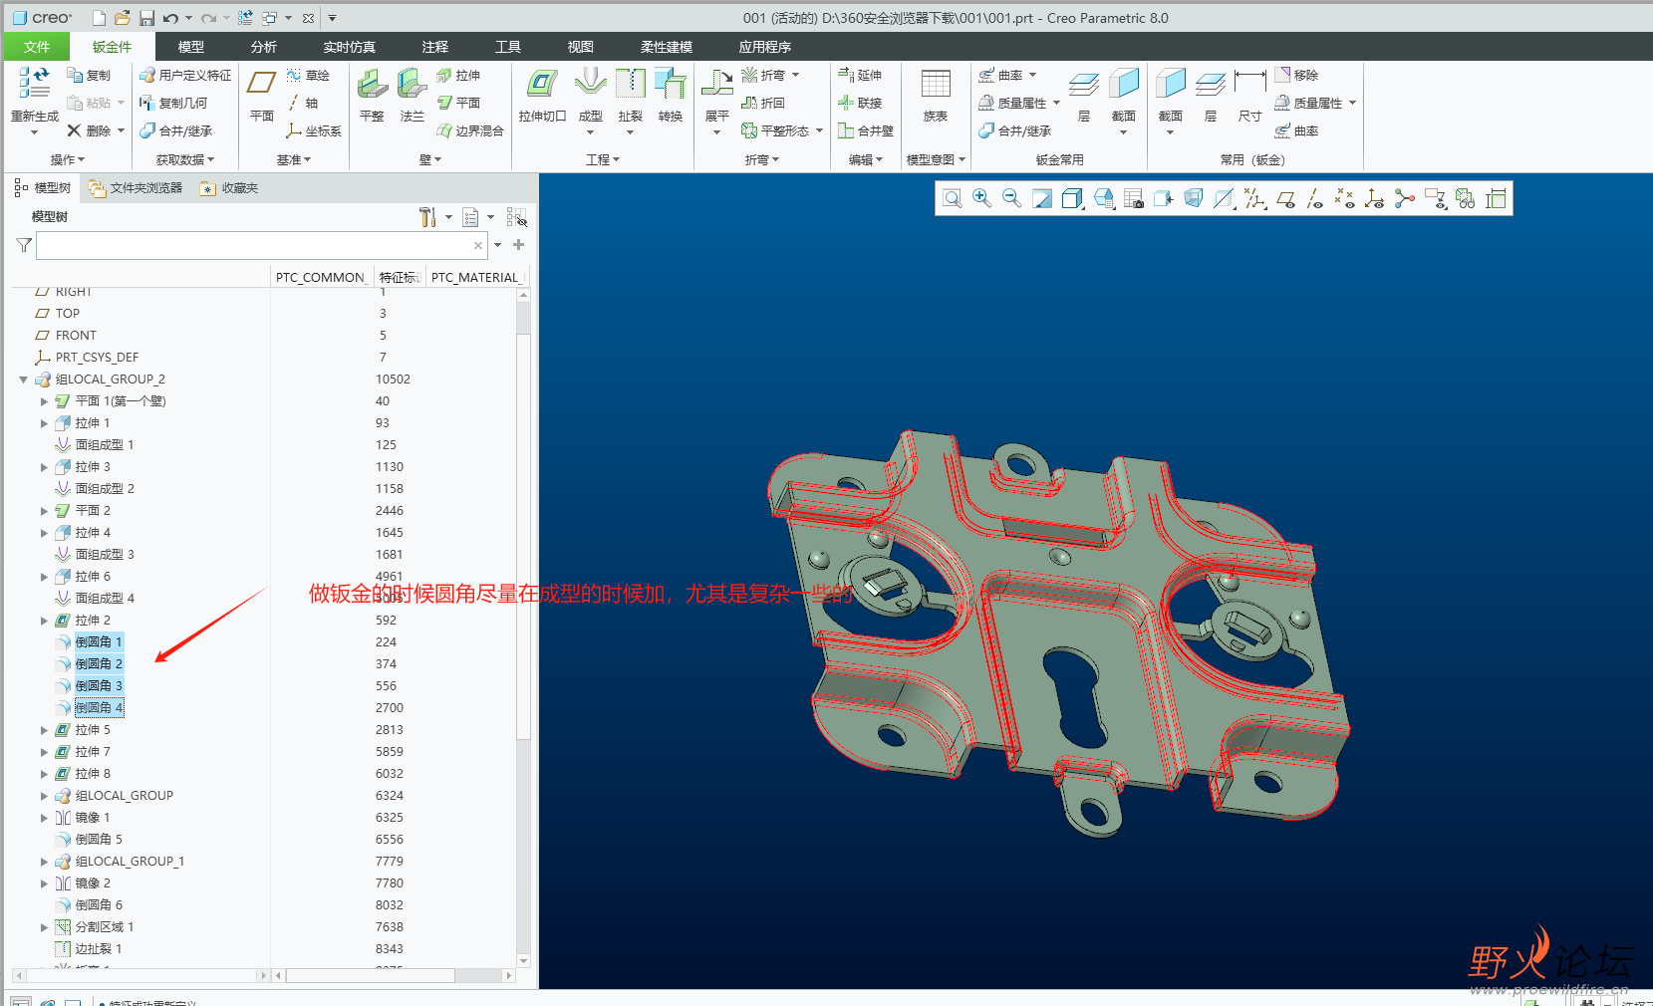Click the PTC_MATERIAL_ column header
This screenshot has height=1006, width=1653.
tap(476, 277)
